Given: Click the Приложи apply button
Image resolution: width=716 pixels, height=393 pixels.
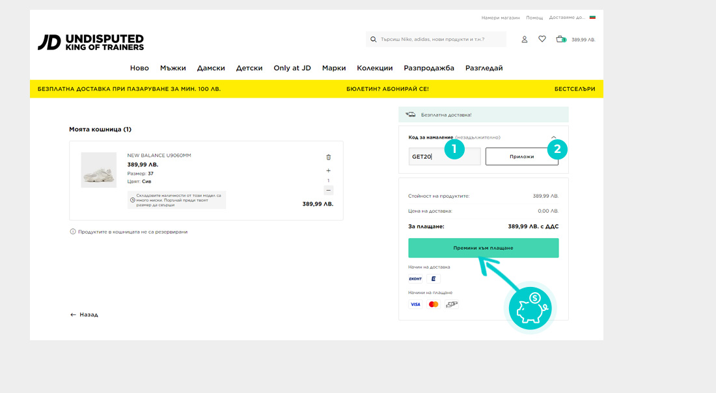Looking at the screenshot, I should 522,157.
